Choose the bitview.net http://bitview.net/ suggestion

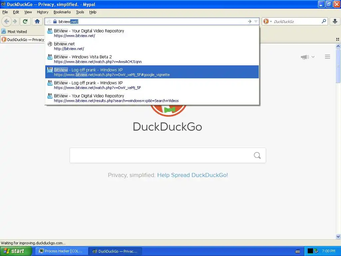pyautogui.click(x=152, y=46)
